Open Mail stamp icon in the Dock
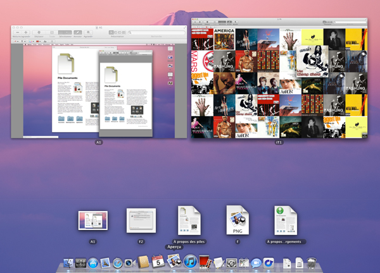 click(x=105, y=263)
